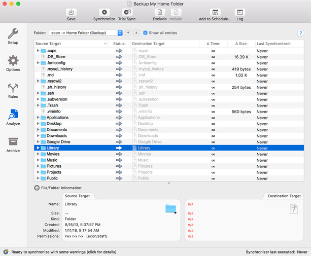Click sync direction arrow for .DS_Store
The width and height of the screenshot is (311, 256).
click(119, 57)
